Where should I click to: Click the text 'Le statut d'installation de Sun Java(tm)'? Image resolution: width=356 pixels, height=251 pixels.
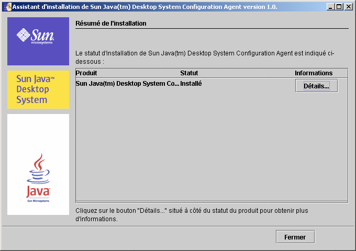130,53
